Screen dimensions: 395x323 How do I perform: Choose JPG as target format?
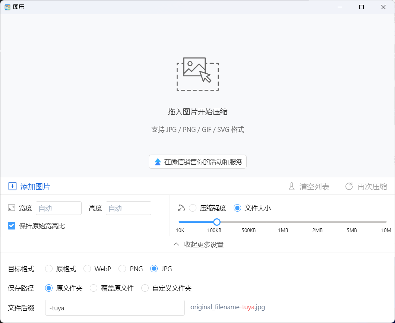(x=154, y=269)
